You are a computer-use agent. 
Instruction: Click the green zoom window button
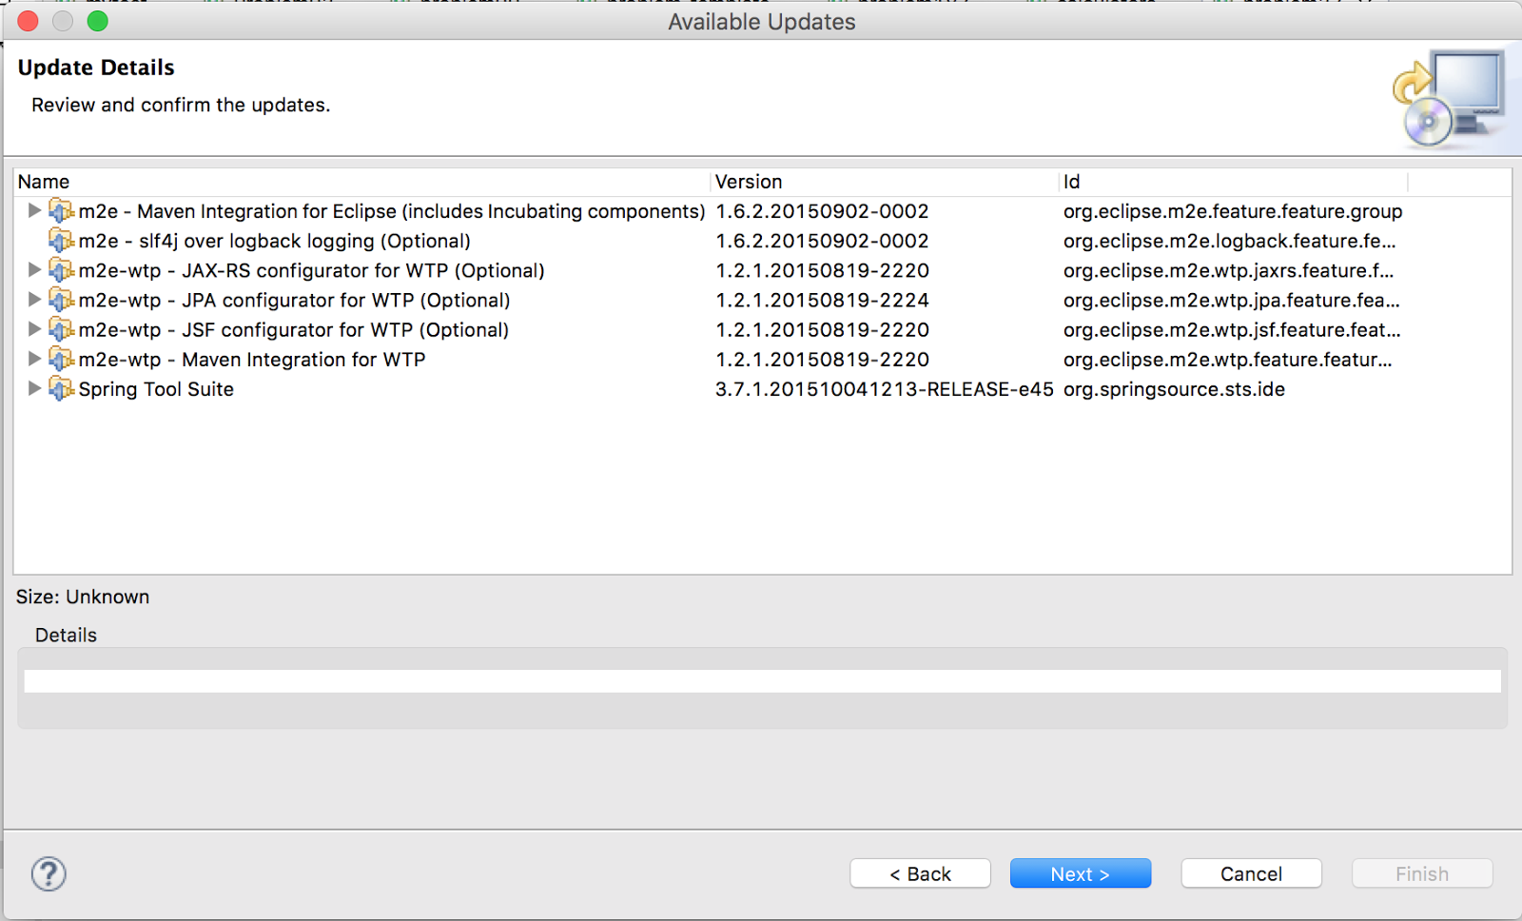pyautogui.click(x=98, y=21)
